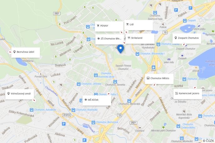Click the Shell gas station icon

154,67
